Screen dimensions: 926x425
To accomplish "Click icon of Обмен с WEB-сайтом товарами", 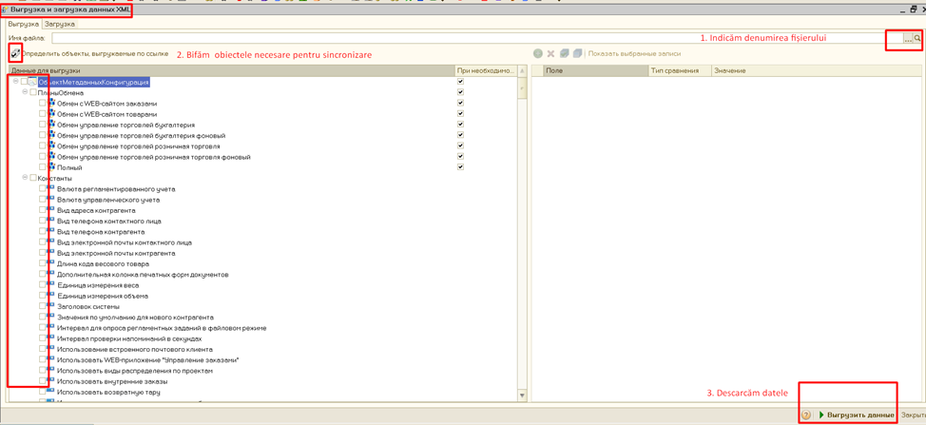I will coord(52,113).
